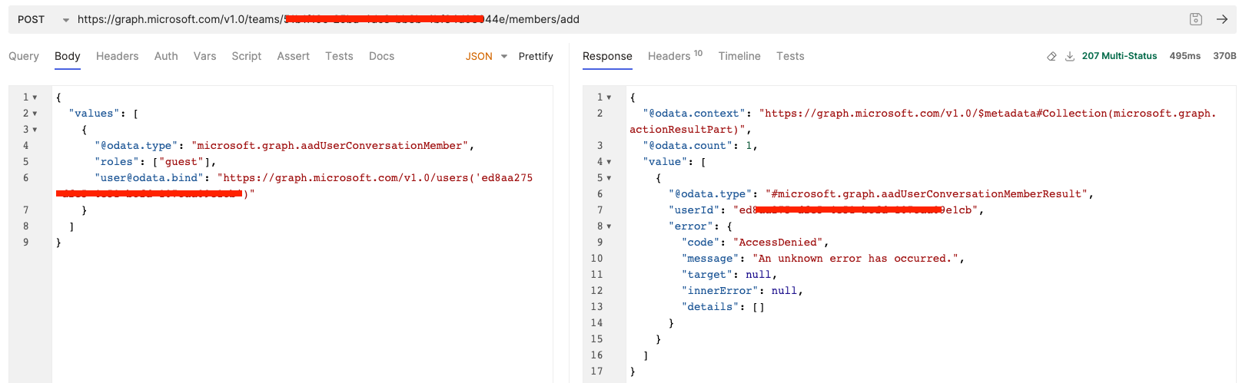
Task: Click the "innerError" key in response
Action: point(719,291)
